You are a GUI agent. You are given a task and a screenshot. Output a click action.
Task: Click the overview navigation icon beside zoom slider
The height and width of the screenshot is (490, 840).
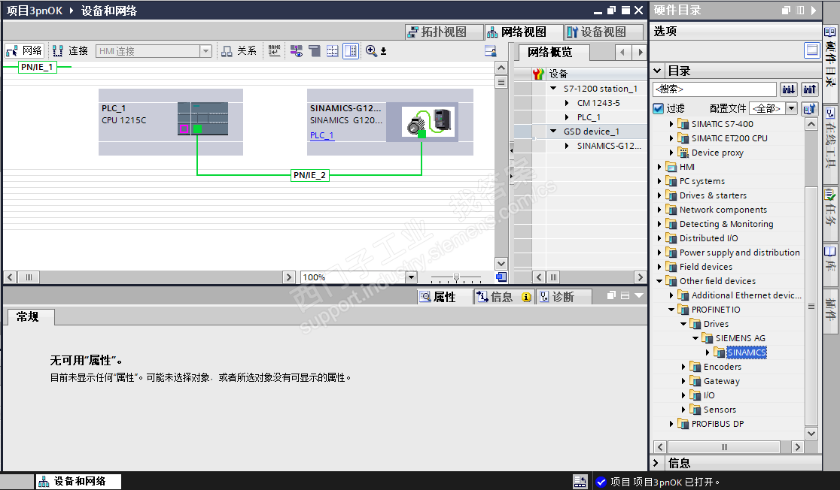coord(501,277)
